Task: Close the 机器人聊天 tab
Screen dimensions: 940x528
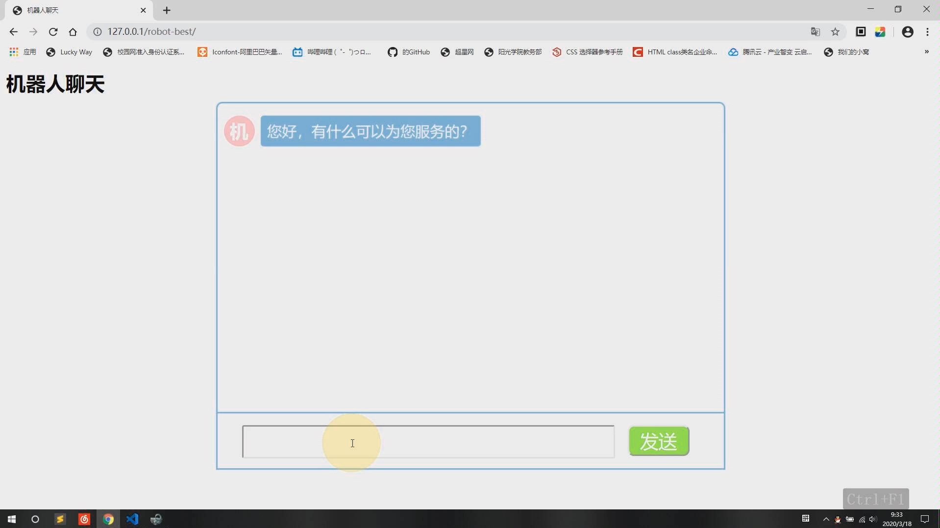Action: tap(143, 10)
